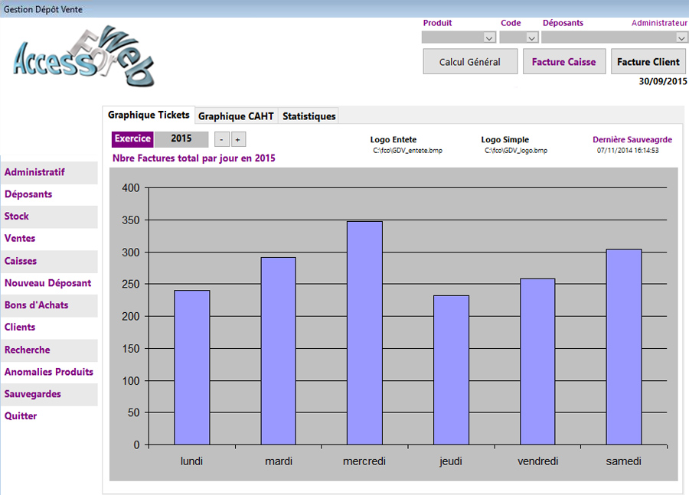The width and height of the screenshot is (689, 495).
Task: Increase the exercice year with plus button
Action: tap(237, 139)
